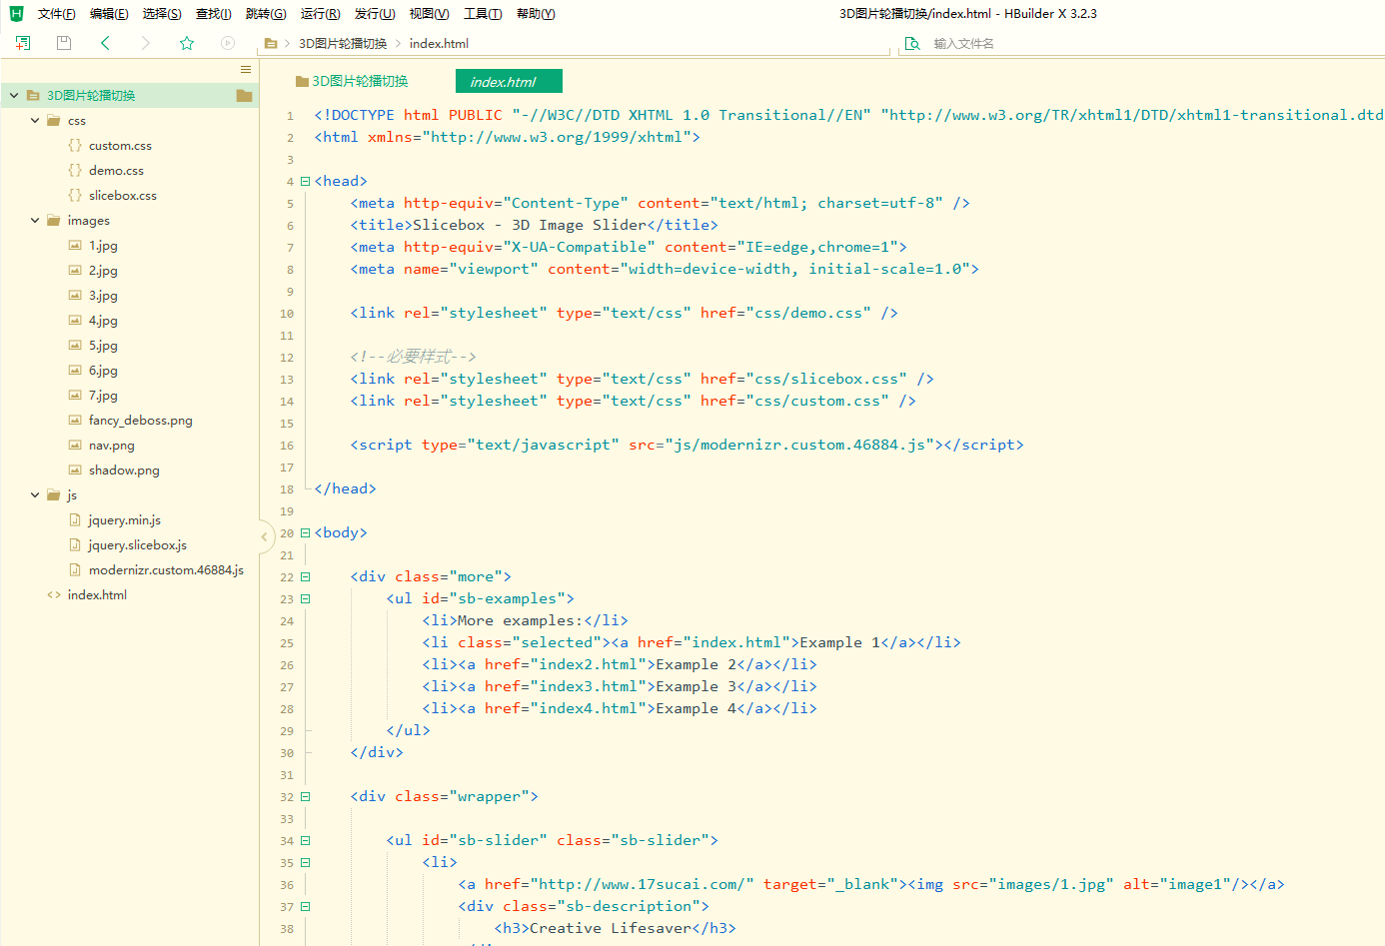Fold the body block at line 20

(x=306, y=532)
